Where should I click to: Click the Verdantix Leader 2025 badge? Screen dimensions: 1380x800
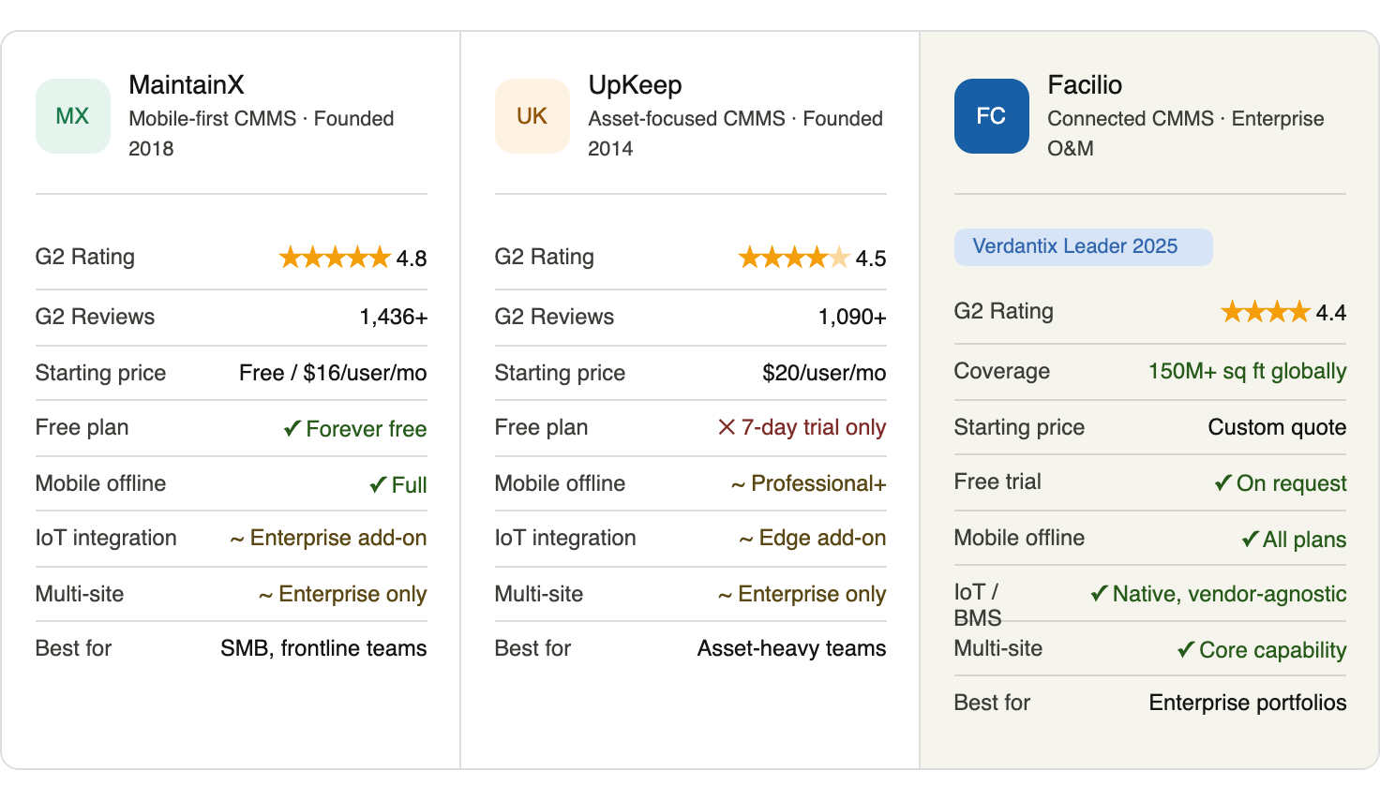point(1083,246)
